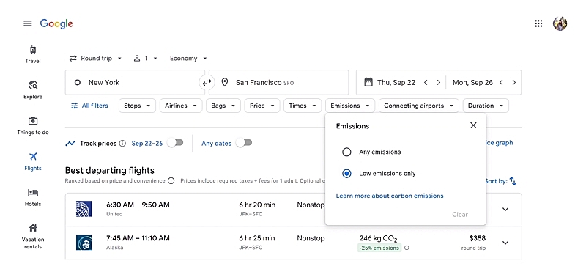Toggle Any dates price tracking
This screenshot has height=280, width=586.
244,143
